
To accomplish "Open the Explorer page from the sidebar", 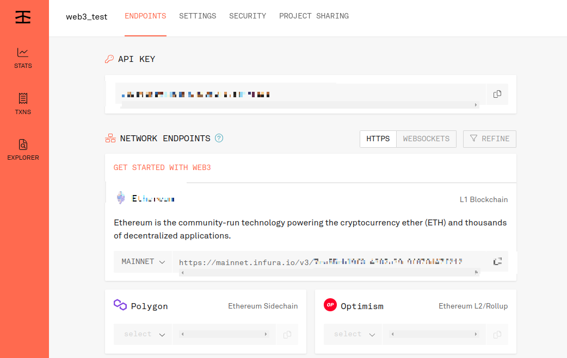I will [23, 150].
